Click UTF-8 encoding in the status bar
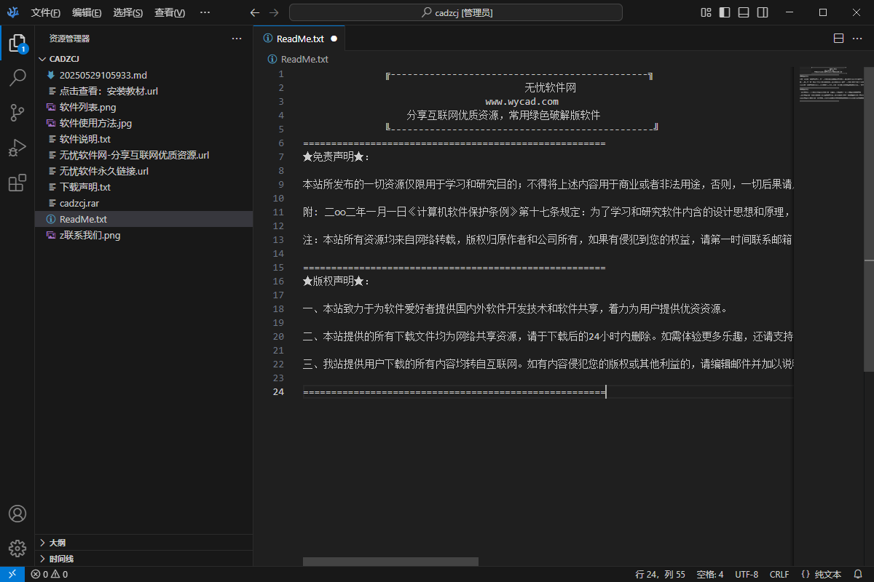874x582 pixels. tap(747, 574)
